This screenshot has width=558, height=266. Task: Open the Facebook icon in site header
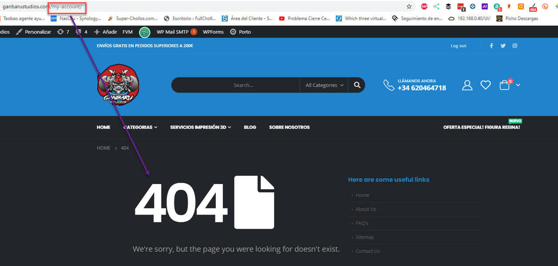click(491, 46)
